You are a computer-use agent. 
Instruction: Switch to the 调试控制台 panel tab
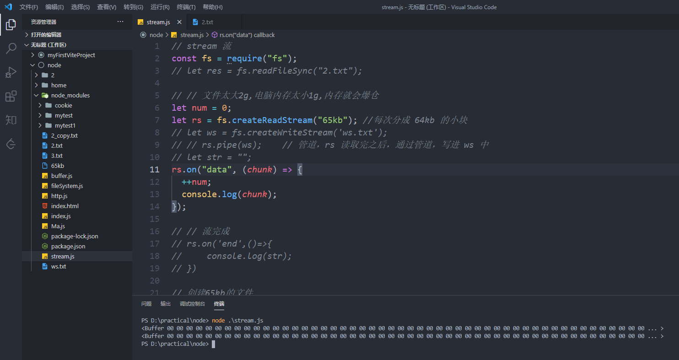[192, 304]
